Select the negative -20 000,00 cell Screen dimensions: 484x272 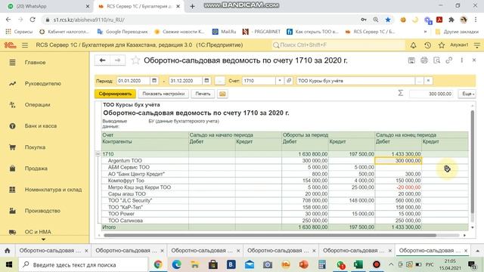(x=399, y=187)
